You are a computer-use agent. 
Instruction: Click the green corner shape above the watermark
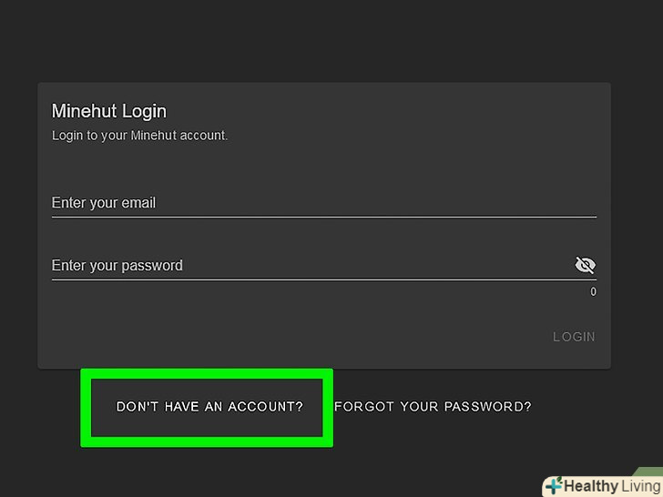coord(648,472)
